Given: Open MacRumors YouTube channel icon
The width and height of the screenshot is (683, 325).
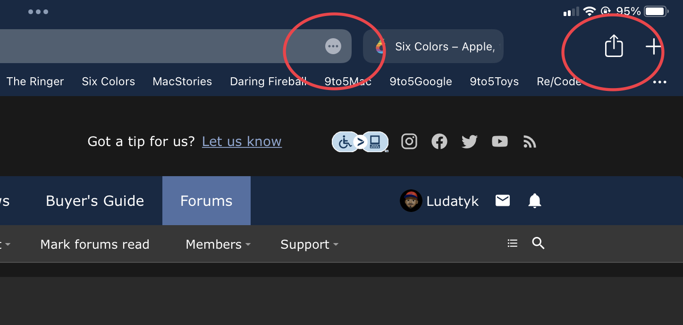Looking at the screenshot, I should click(x=499, y=141).
